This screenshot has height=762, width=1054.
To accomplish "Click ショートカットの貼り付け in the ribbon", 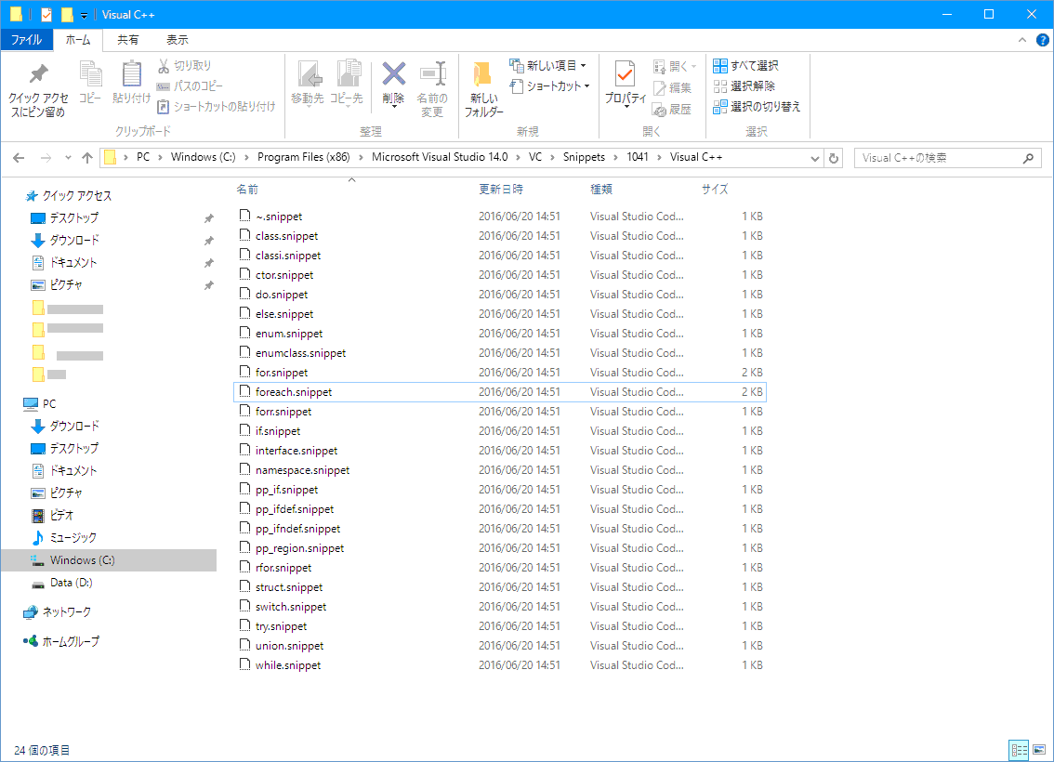I will tap(217, 106).
